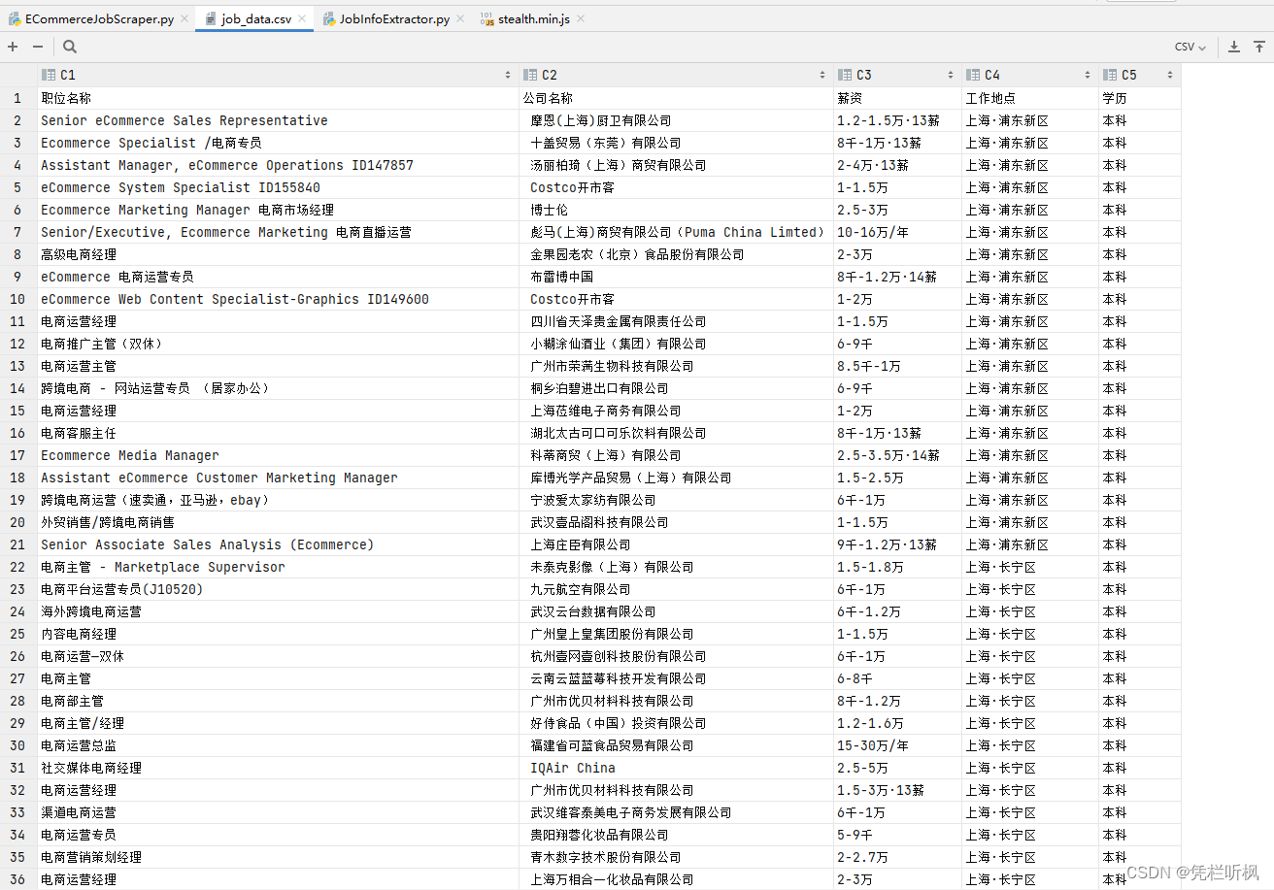
Task: Close the stealth.min.js tab
Action: point(580,19)
